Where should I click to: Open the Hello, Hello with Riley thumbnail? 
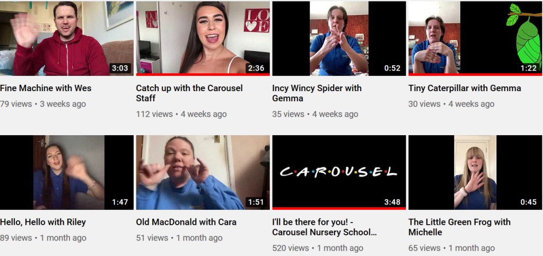pyautogui.click(x=66, y=172)
